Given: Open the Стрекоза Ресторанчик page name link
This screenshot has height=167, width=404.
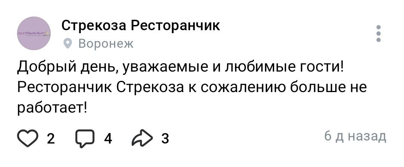Looking at the screenshot, I should [141, 25].
